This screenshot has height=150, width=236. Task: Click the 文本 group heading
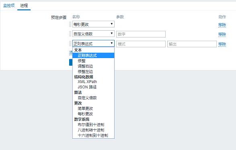78,50
